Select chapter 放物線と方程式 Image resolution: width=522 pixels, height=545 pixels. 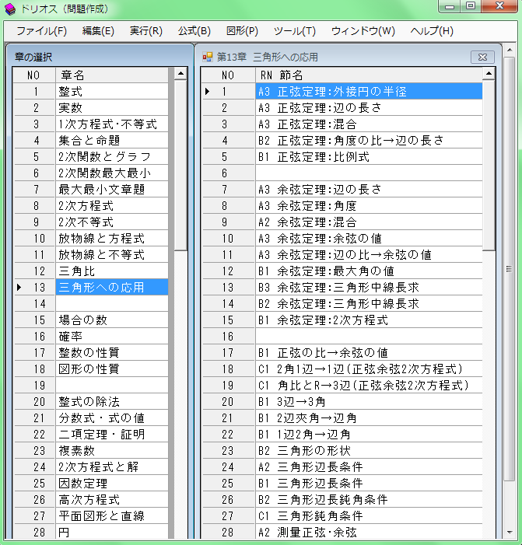pyautogui.click(x=111, y=239)
